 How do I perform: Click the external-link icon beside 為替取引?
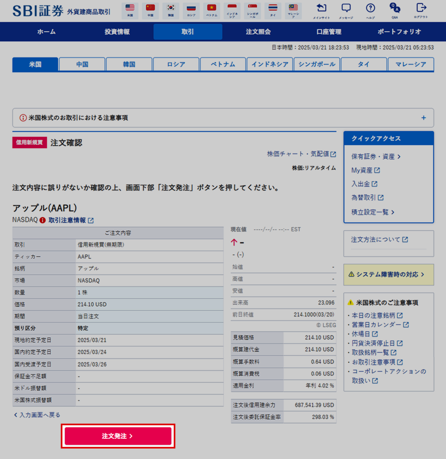pyautogui.click(x=381, y=197)
